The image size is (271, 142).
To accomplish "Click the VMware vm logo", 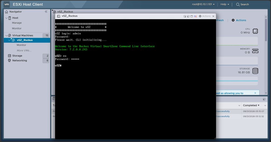I will (x=7, y=4).
